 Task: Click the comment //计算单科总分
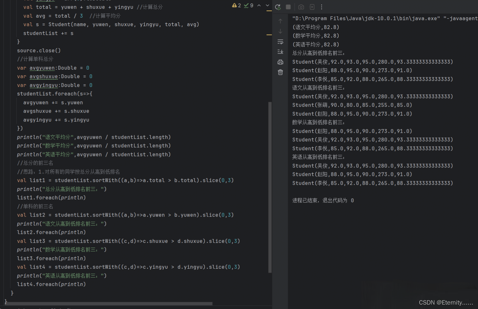35,59
